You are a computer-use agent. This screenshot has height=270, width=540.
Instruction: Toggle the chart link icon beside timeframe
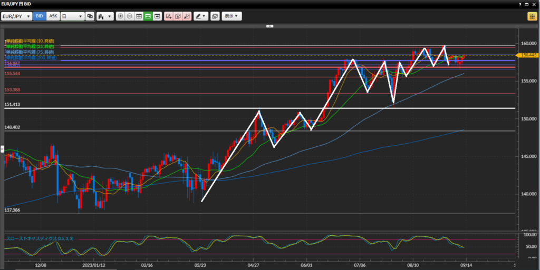(90, 16)
